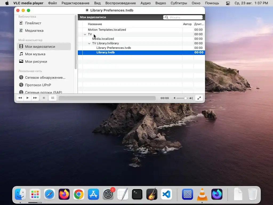This screenshot has height=205, width=273.
Task: Open the Редактирование menu
Action: pyautogui.click(x=75, y=3)
